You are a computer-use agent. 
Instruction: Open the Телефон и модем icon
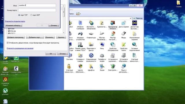pyautogui.click(x=102, y=57)
